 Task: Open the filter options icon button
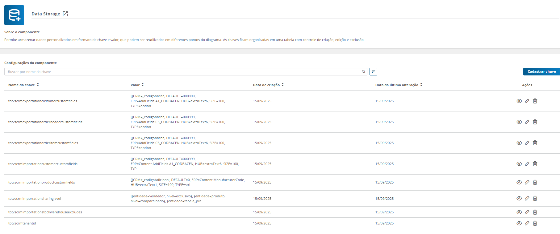(373, 72)
